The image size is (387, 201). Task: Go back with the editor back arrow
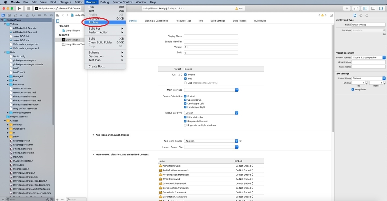point(63,15)
